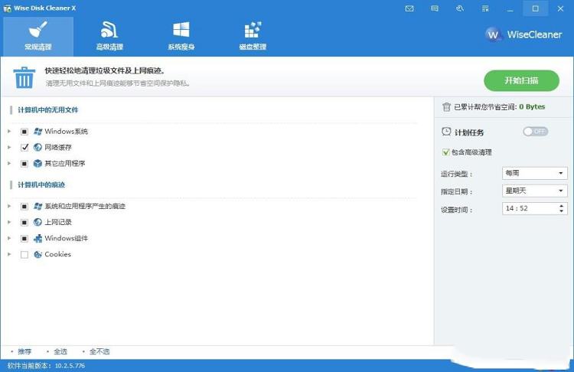Click the Windows系统 flag icon
574x372 pixels.
pyautogui.click(x=38, y=132)
